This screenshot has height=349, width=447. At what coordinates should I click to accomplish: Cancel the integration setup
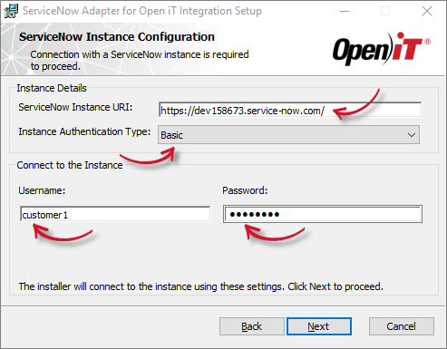point(402,326)
